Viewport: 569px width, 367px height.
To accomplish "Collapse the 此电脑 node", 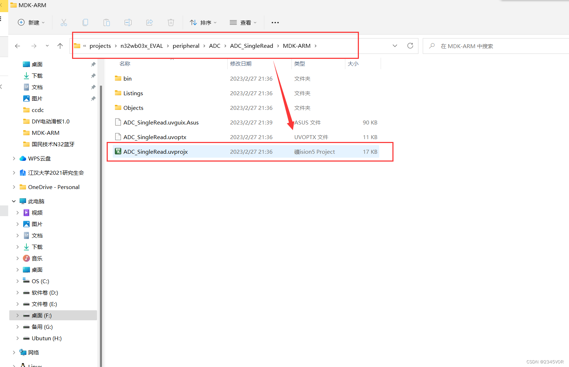I will click(14, 201).
